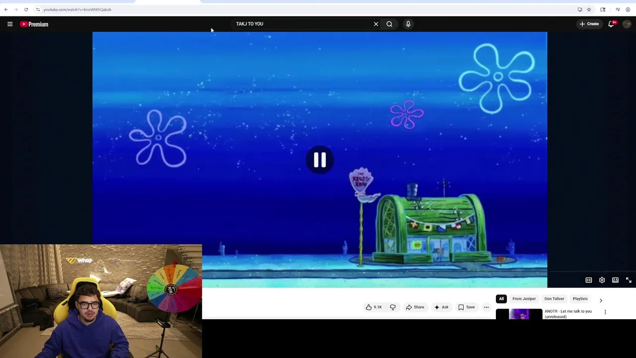Open the browser profile icon
Viewport: 636px width, 358px height.
click(628, 9)
